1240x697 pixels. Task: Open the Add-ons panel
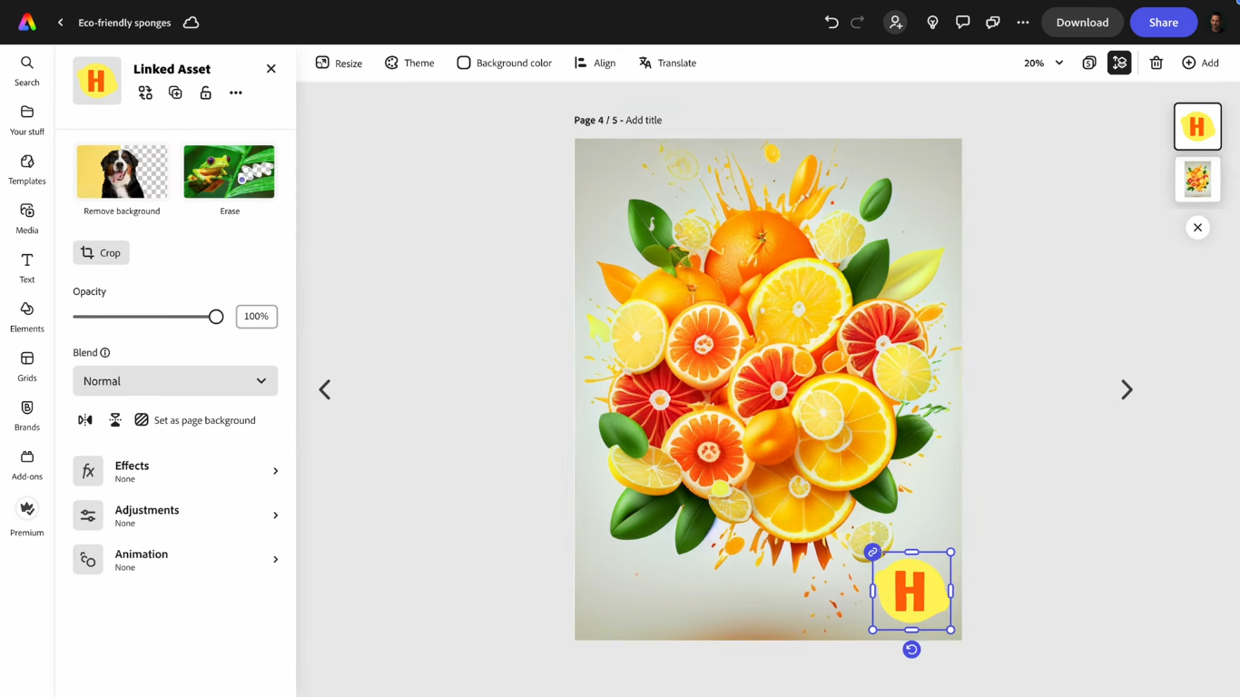(27, 465)
